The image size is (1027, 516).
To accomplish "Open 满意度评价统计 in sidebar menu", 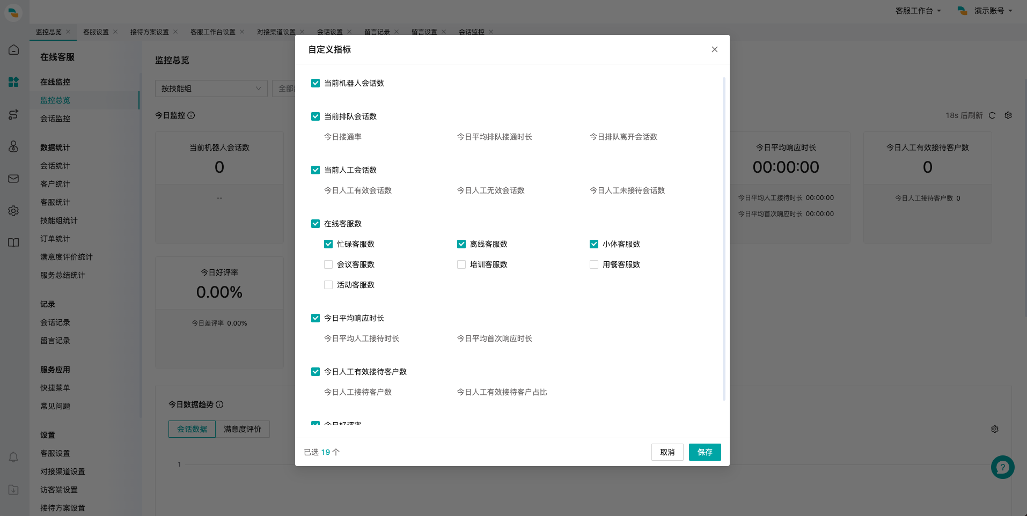I will (67, 257).
